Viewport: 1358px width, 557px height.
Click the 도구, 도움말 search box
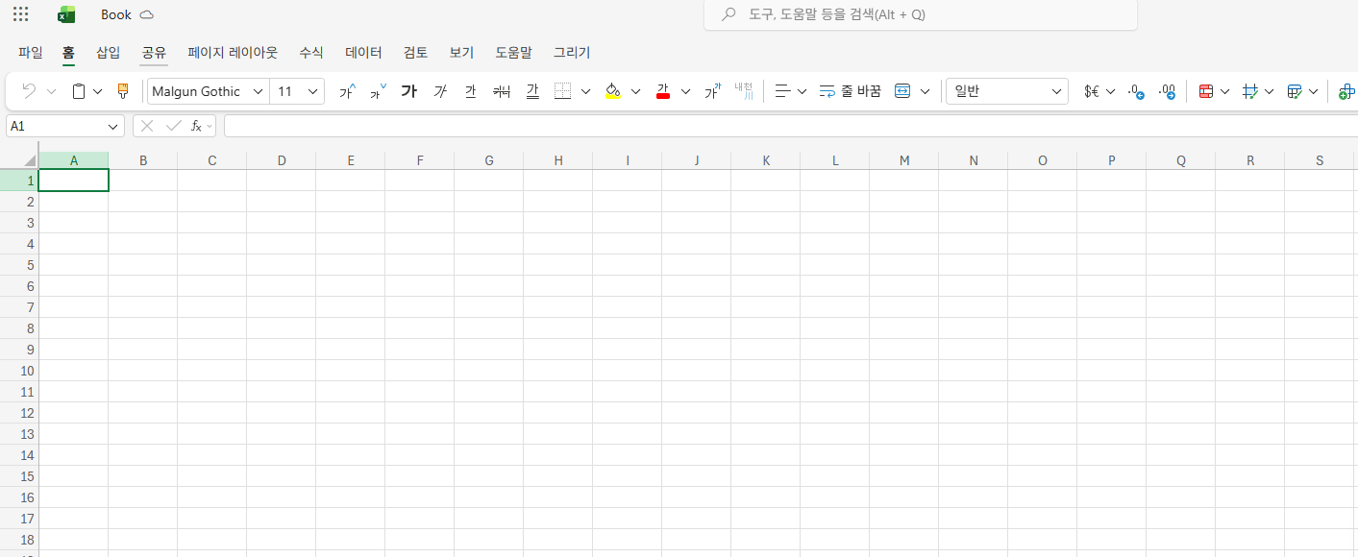point(921,14)
